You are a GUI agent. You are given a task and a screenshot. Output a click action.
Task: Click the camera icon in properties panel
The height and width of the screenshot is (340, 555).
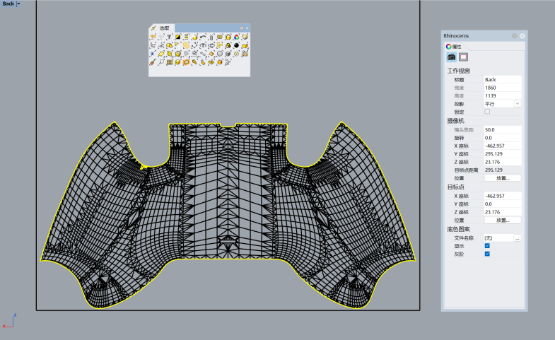[x=451, y=57]
